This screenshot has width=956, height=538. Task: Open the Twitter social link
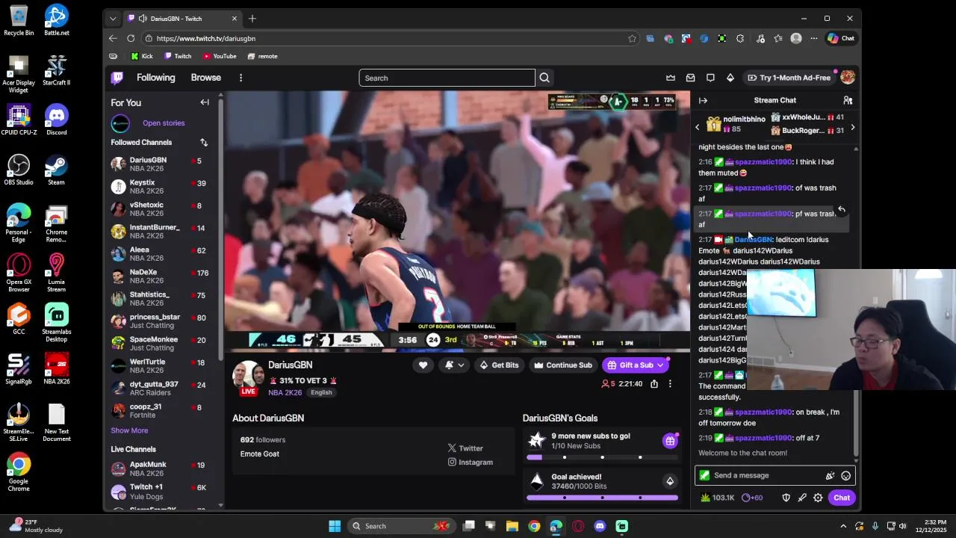[465, 448]
